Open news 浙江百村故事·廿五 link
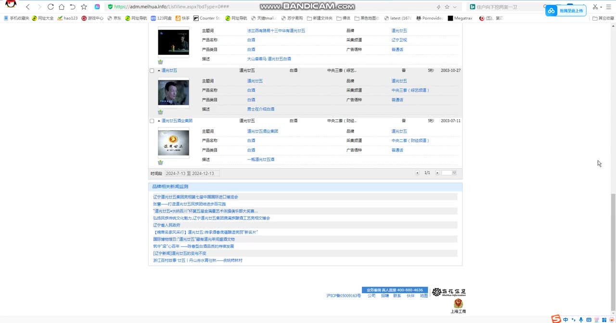616x323 pixels. 197,261
